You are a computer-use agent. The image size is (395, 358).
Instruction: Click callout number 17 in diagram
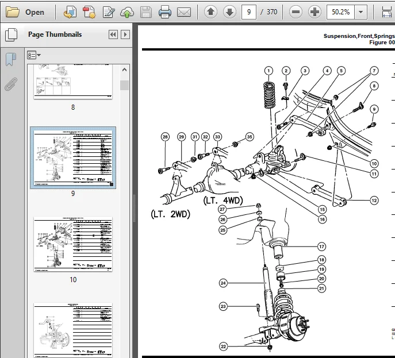[x=321, y=247]
